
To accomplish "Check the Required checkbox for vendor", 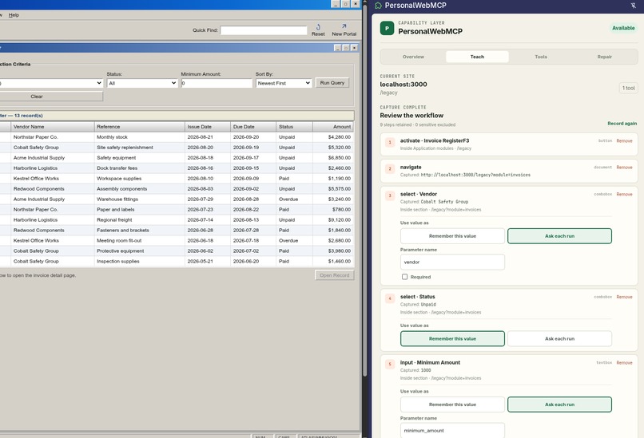I will coord(404,277).
